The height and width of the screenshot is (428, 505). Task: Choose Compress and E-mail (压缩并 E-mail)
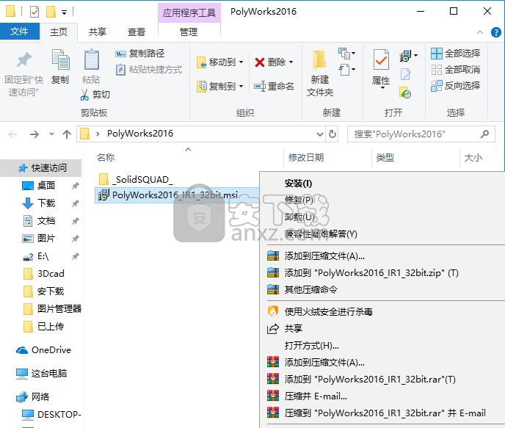pos(316,396)
